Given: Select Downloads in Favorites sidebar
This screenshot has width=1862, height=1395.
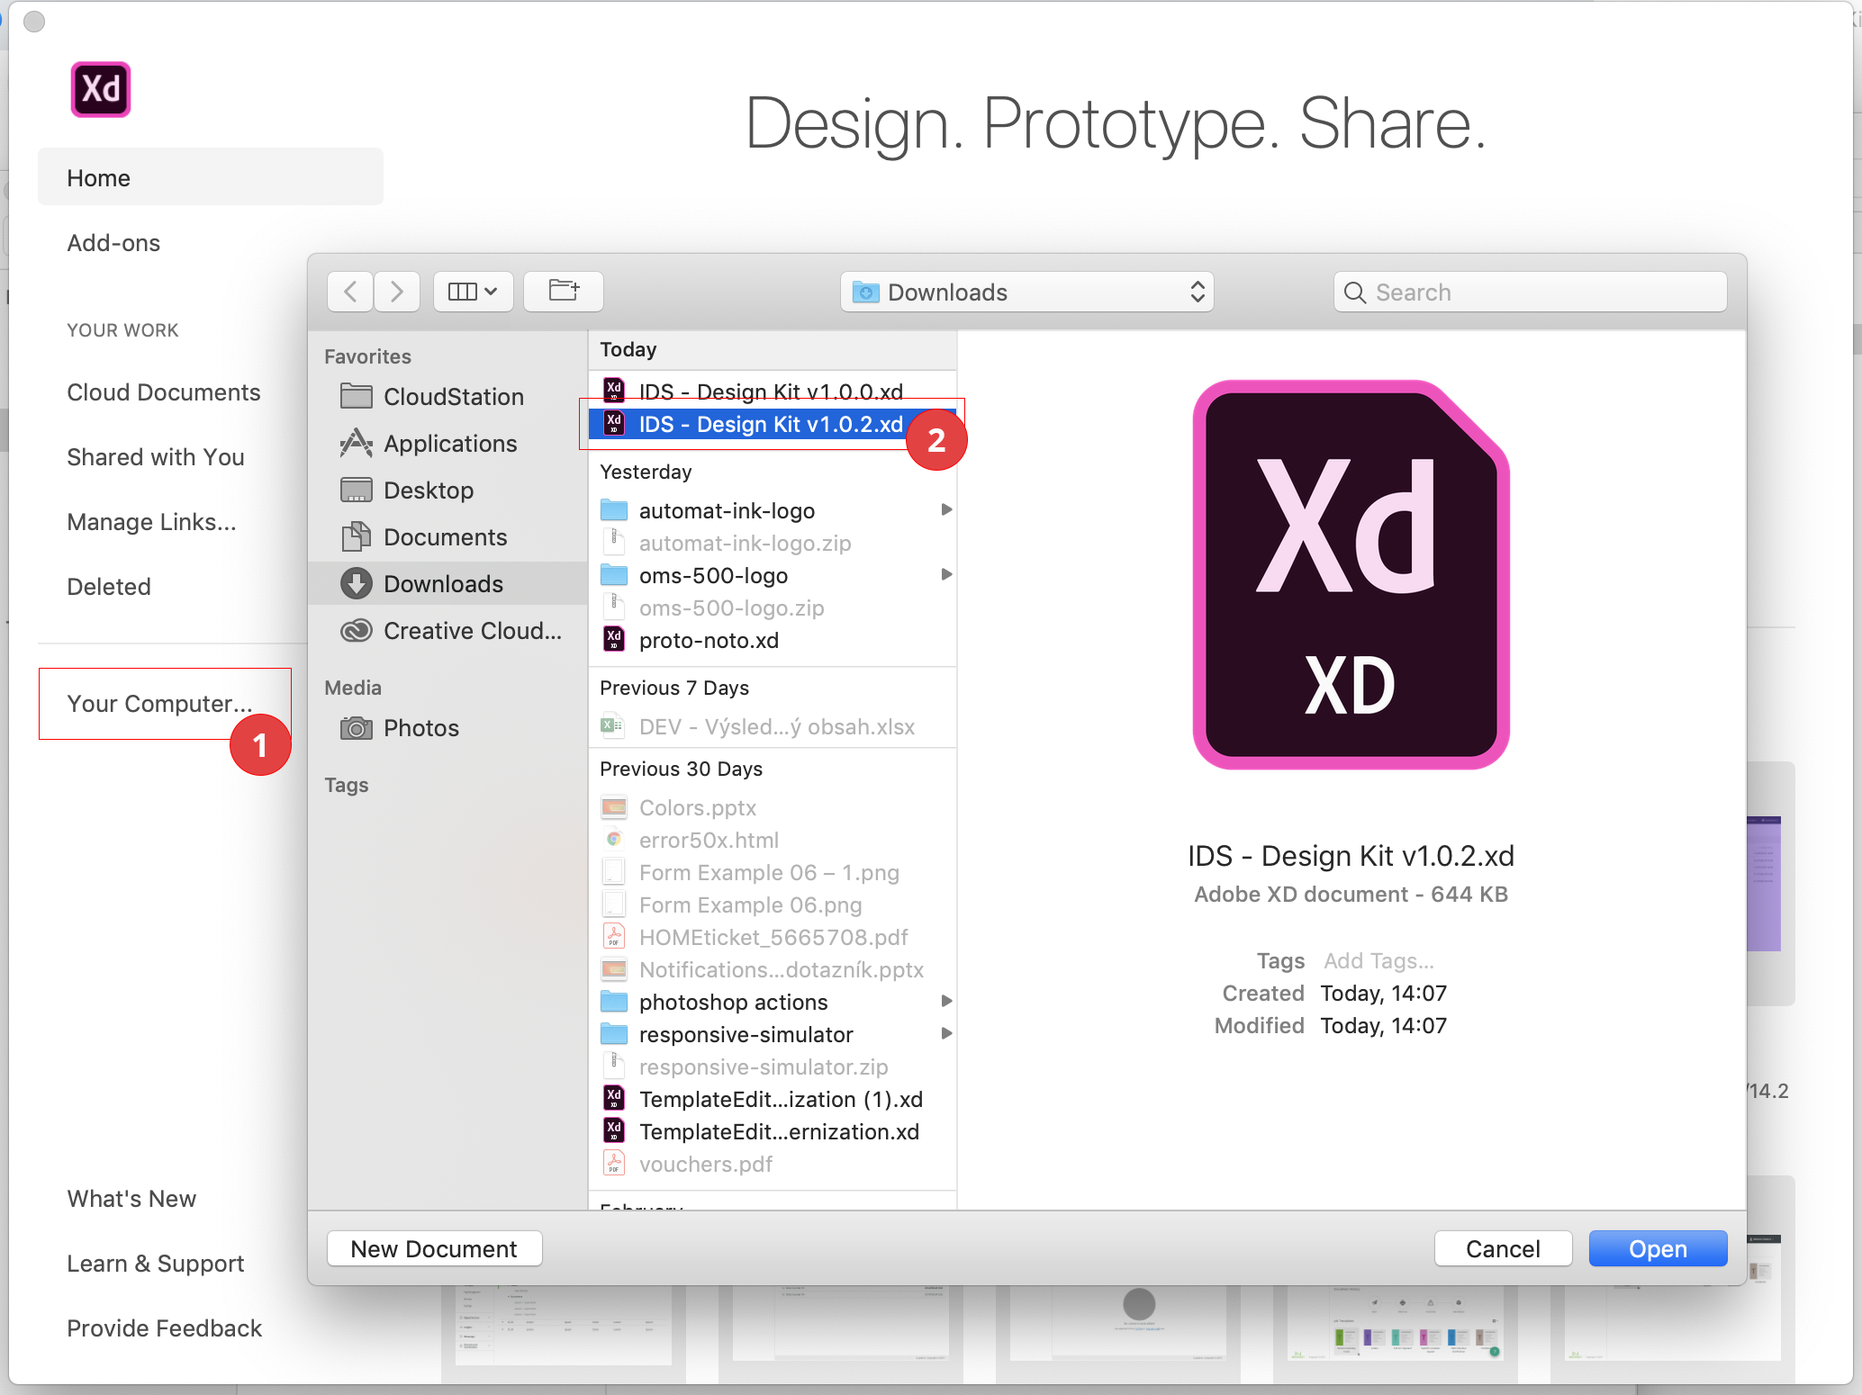Looking at the screenshot, I should (x=447, y=584).
